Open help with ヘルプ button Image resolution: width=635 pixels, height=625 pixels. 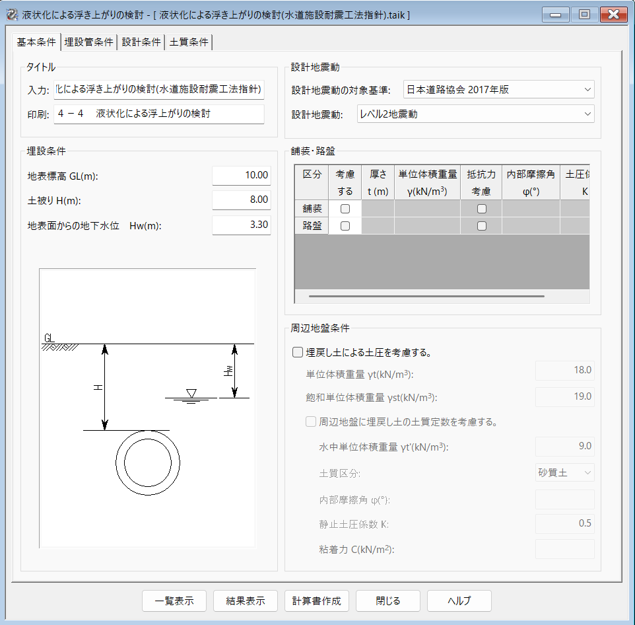click(459, 601)
